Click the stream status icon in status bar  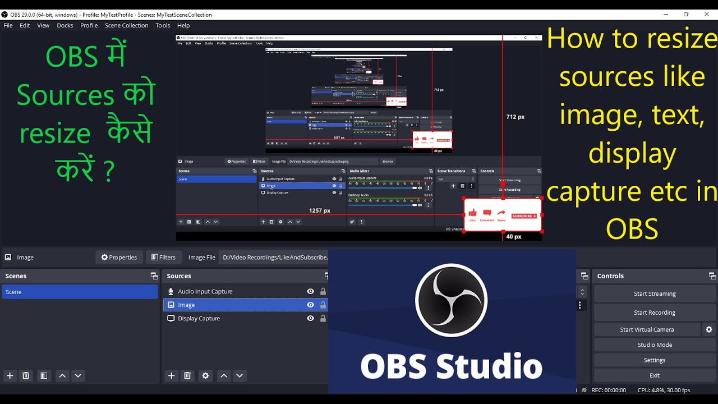click(x=584, y=390)
